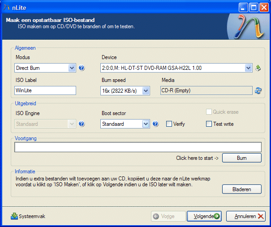Open the Boot sector dropdown
This screenshot has width=271, height=227.
(125, 124)
